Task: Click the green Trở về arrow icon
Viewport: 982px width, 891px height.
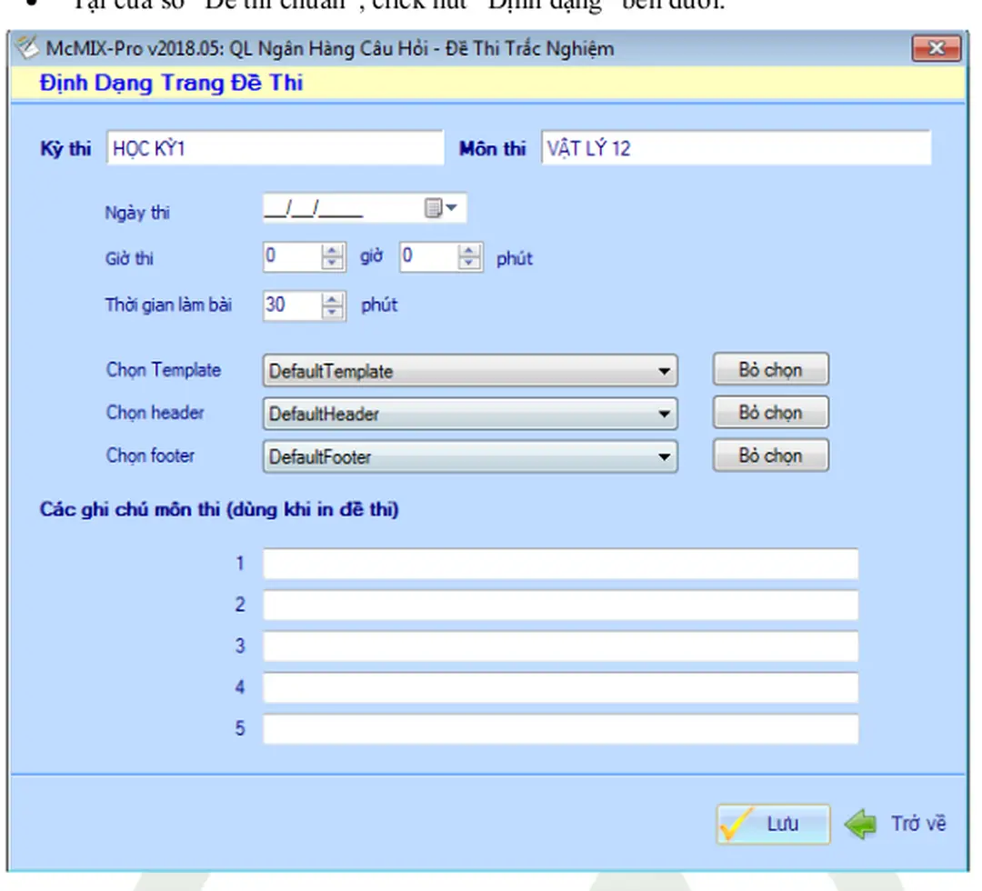Action: point(858,824)
